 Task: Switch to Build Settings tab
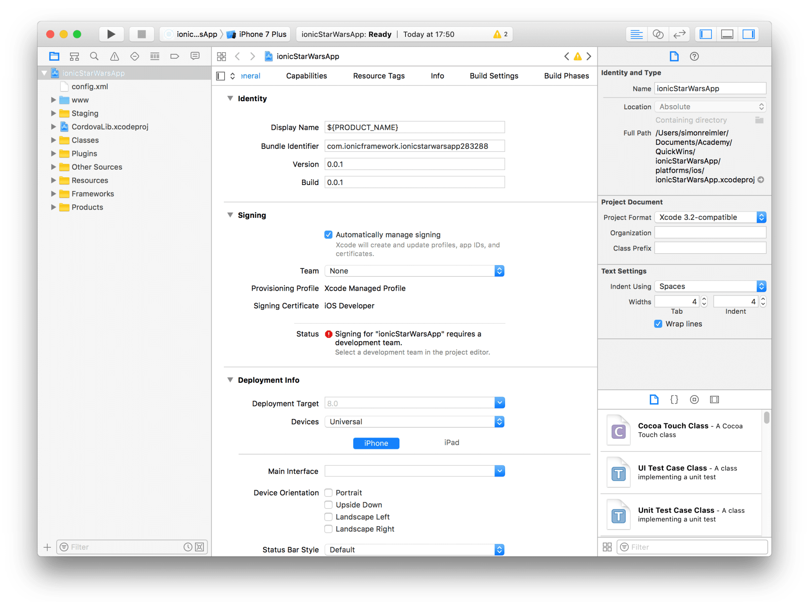pos(494,76)
